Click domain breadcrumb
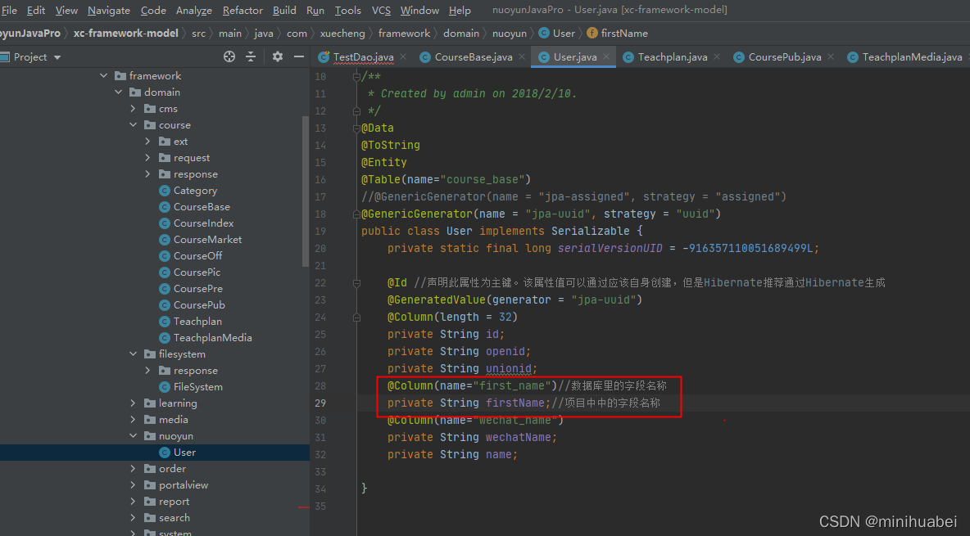The image size is (970, 536). (461, 34)
